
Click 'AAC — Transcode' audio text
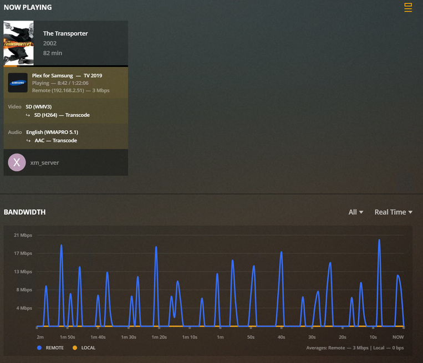click(55, 141)
